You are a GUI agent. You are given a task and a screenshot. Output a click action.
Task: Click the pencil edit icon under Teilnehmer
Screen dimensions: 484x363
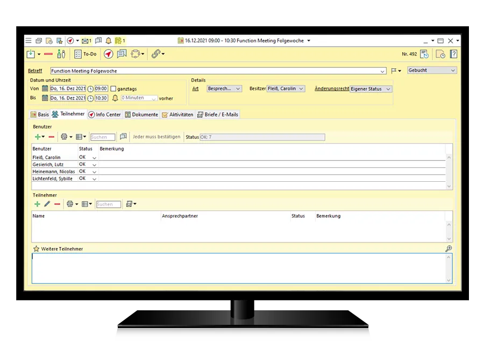pyautogui.click(x=47, y=204)
